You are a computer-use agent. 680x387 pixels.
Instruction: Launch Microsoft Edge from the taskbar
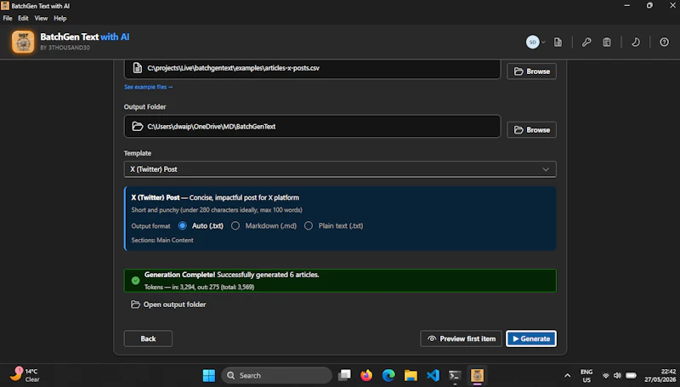tap(388, 375)
